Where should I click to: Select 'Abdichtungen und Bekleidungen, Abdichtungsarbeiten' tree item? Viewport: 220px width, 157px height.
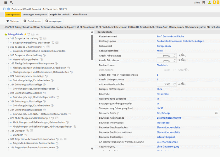pos(42,127)
